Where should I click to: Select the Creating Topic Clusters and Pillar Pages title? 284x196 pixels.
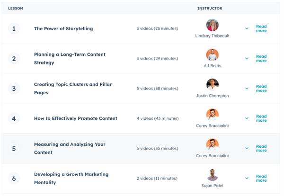pos(72,89)
